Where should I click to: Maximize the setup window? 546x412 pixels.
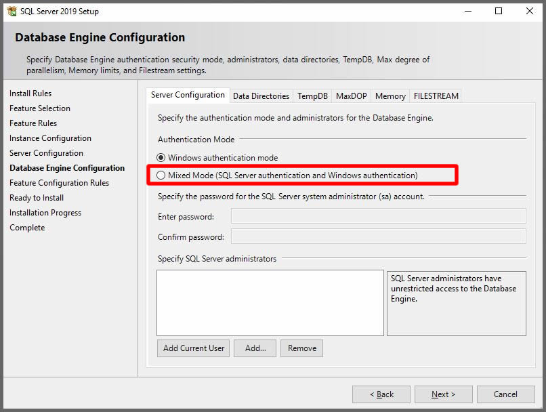click(499, 11)
